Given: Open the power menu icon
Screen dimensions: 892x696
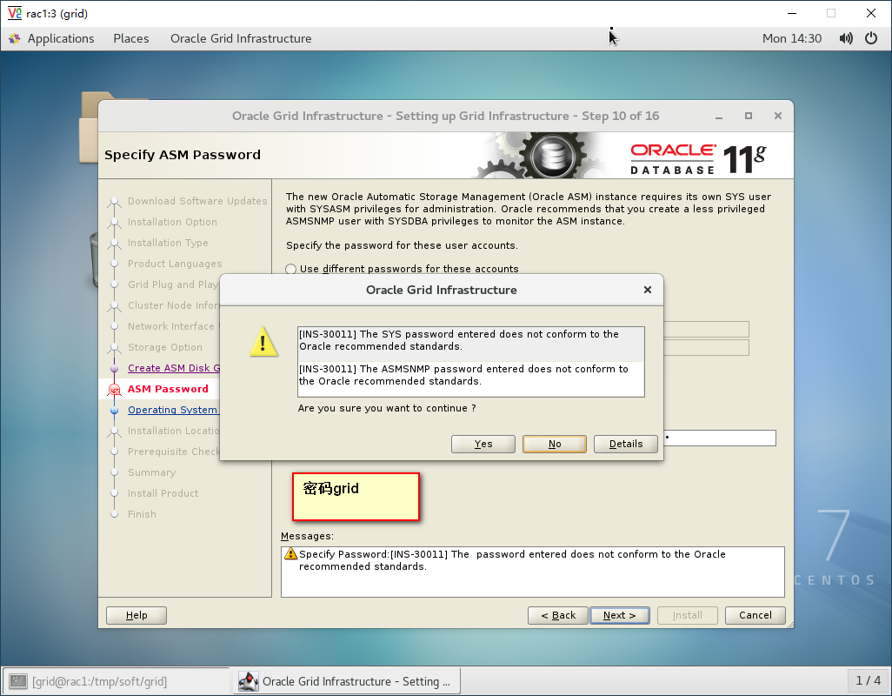Looking at the screenshot, I should tap(871, 38).
